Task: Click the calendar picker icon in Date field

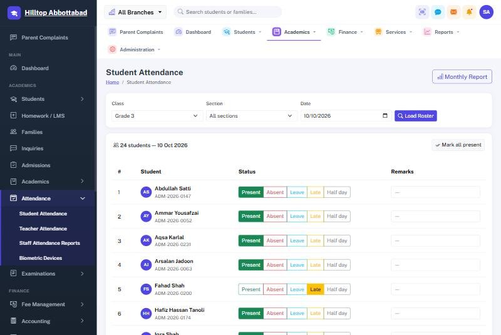Action: (x=385, y=116)
